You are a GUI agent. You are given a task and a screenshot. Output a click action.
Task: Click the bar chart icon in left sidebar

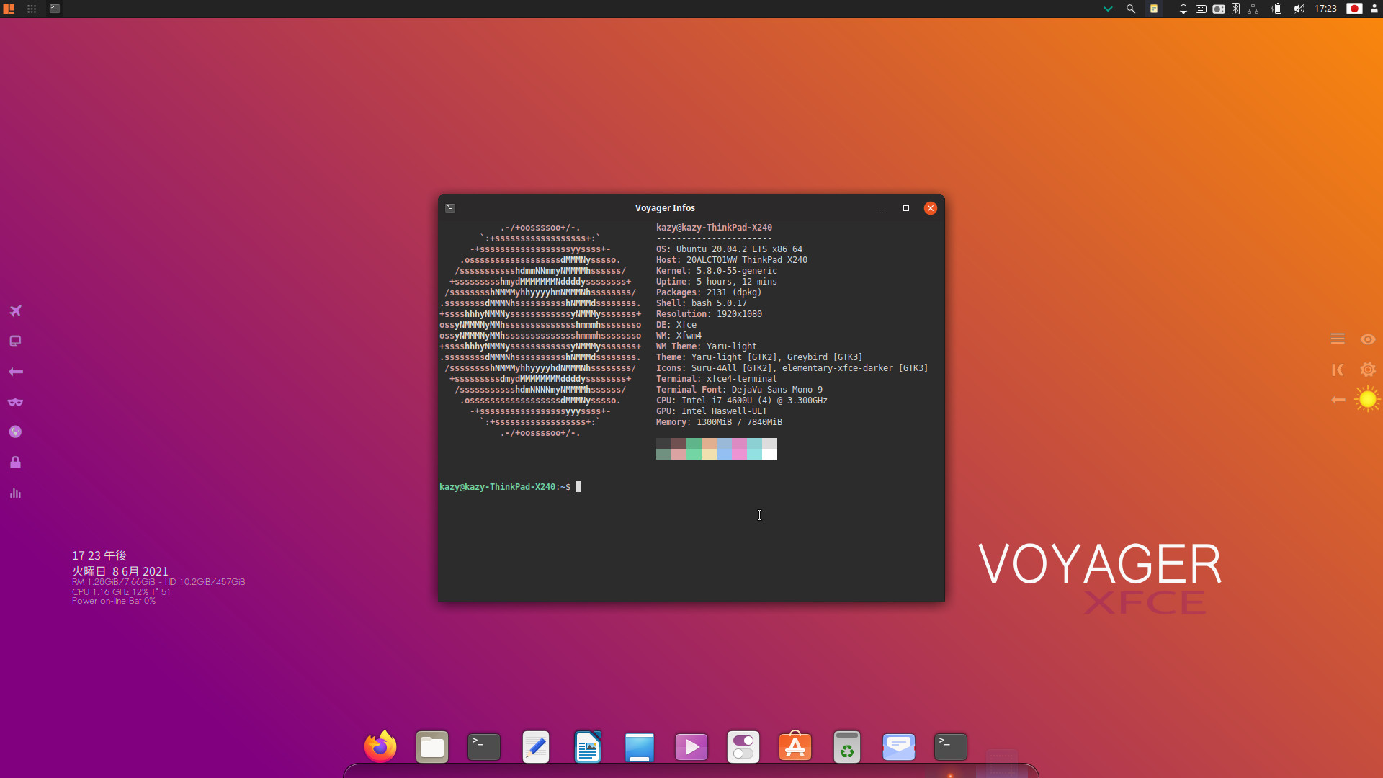point(15,493)
